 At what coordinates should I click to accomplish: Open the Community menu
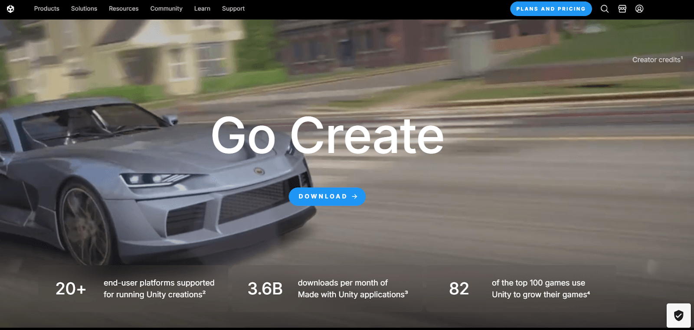click(x=166, y=9)
